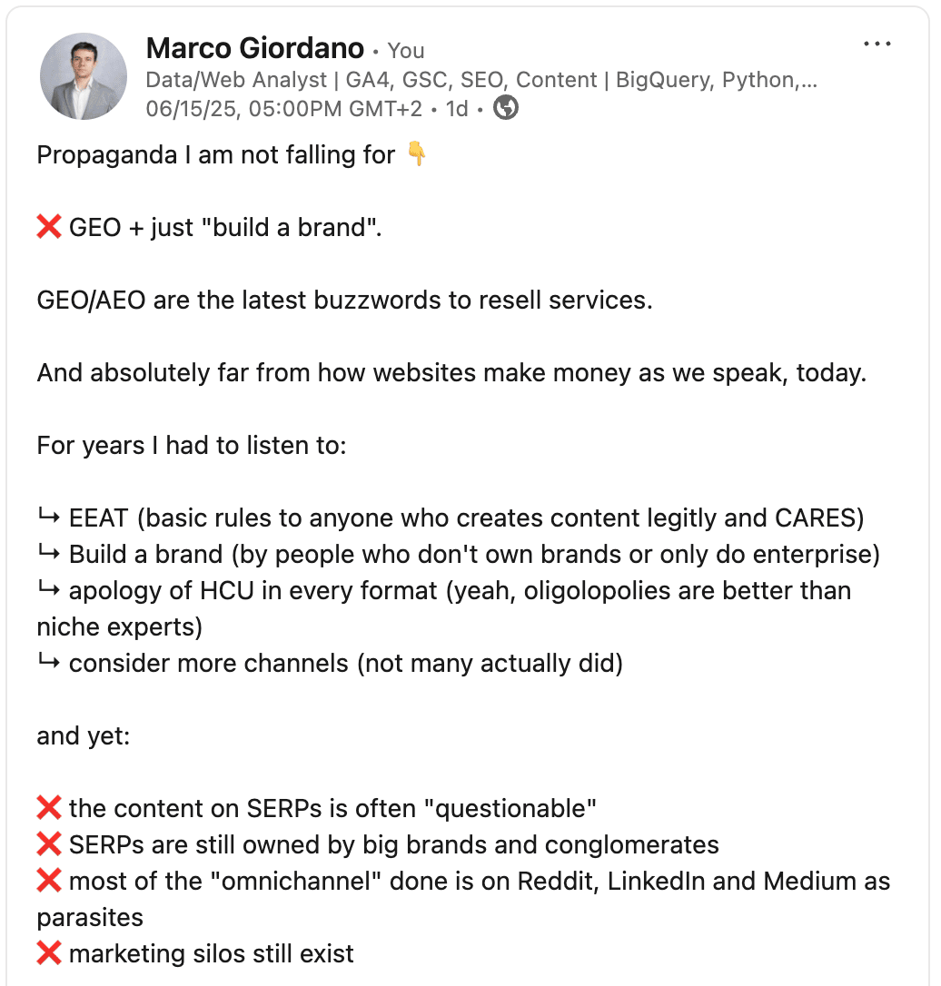Click Marco Giordano's profile photo
The width and height of the screenshot is (941, 986).
pos(84,76)
